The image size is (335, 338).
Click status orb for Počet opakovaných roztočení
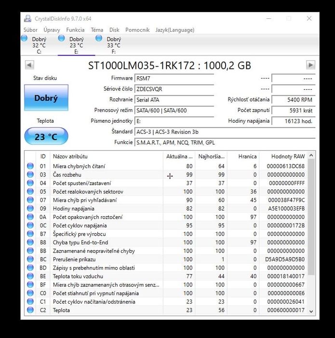coord(30,217)
